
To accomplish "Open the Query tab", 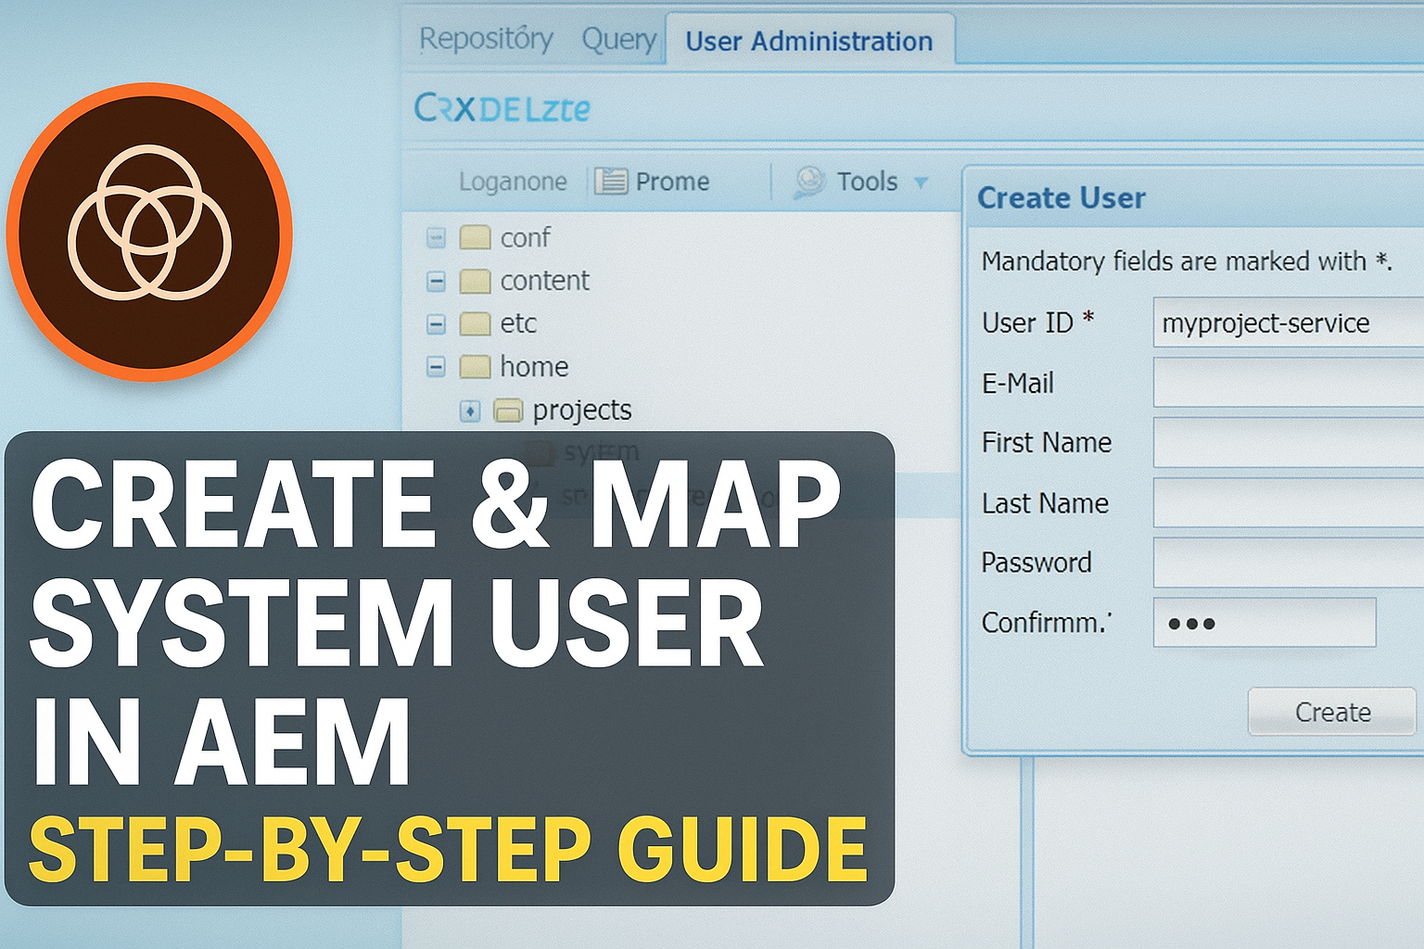I will tap(618, 40).
